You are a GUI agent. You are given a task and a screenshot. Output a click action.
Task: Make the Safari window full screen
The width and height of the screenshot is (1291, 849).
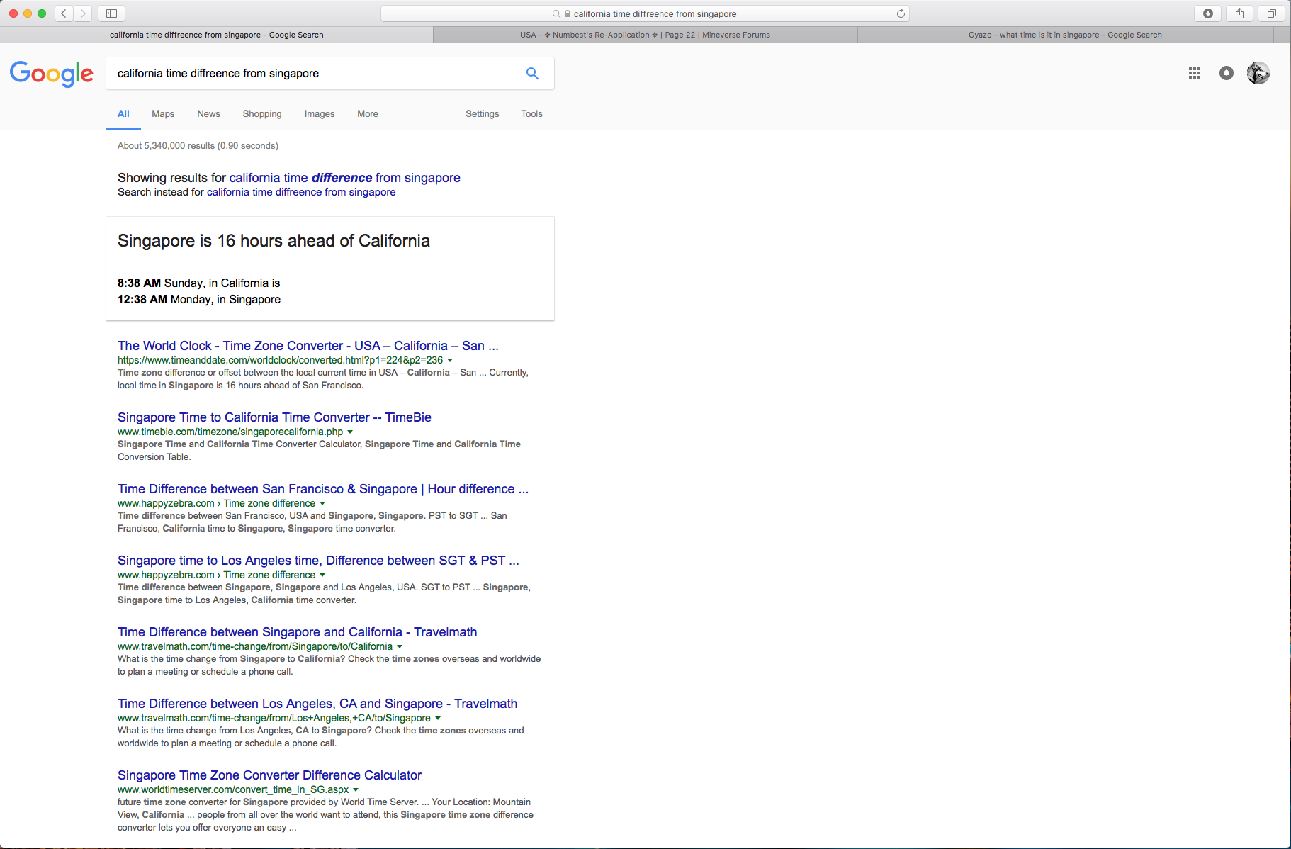coord(42,13)
